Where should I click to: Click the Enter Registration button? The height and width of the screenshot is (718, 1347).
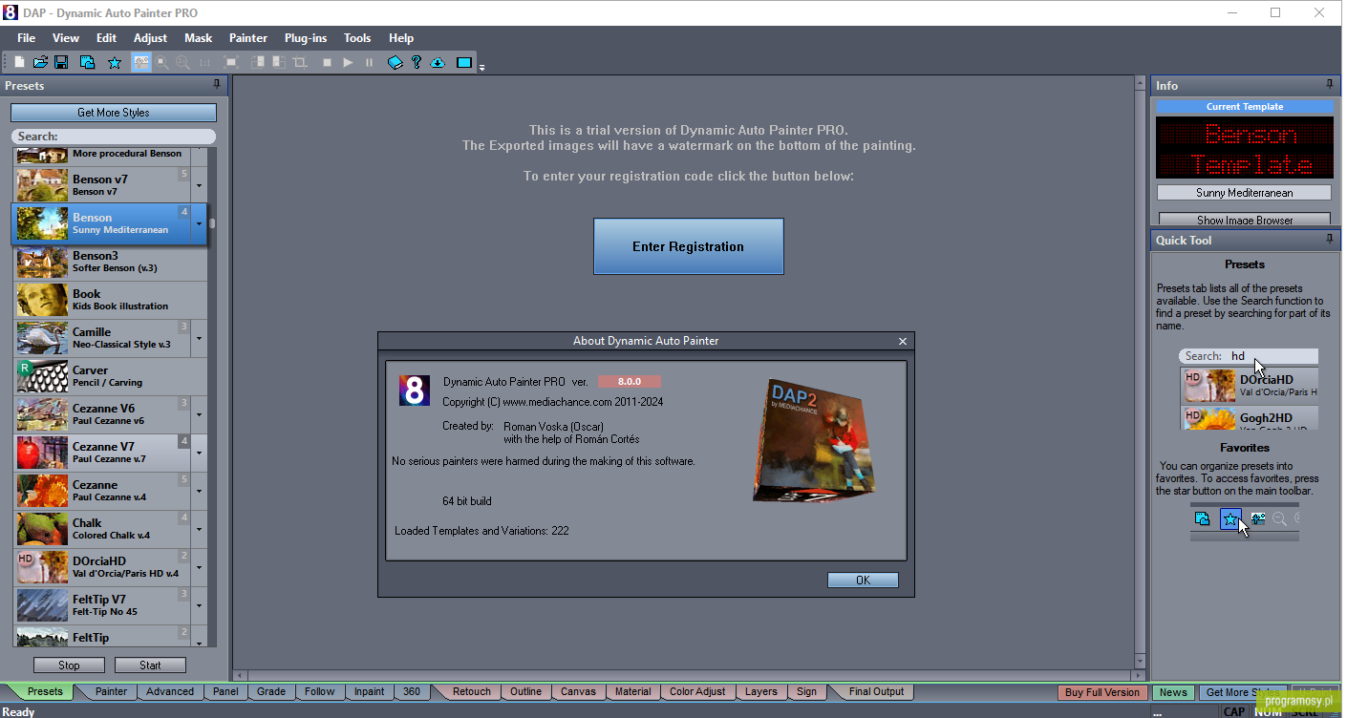688,246
